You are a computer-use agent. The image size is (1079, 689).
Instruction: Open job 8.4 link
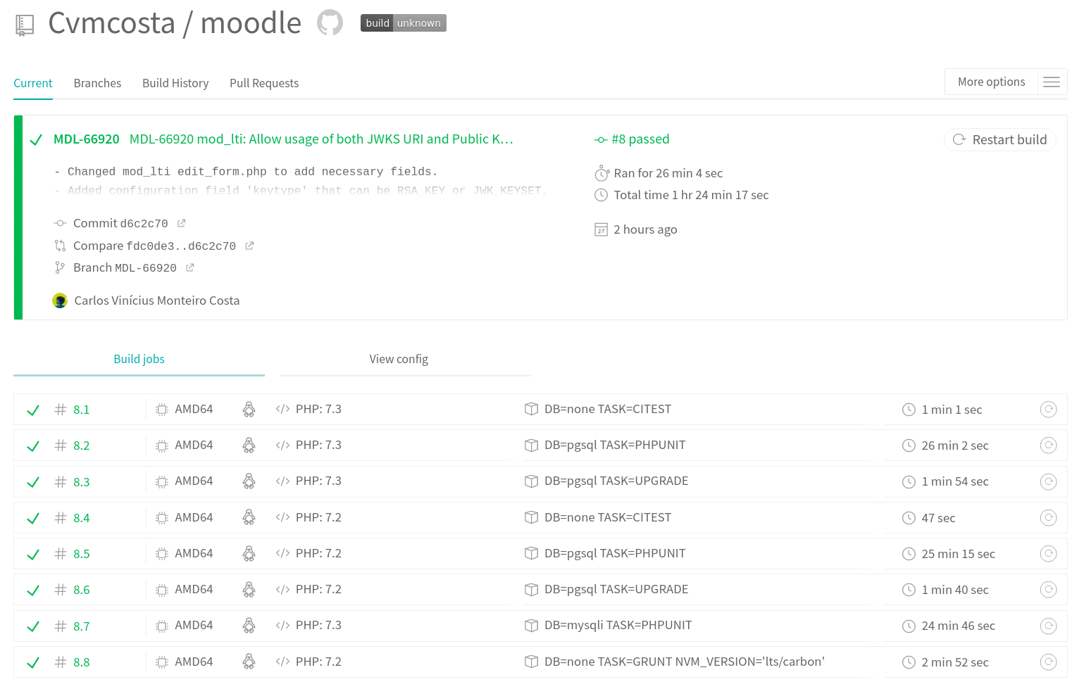click(x=81, y=518)
